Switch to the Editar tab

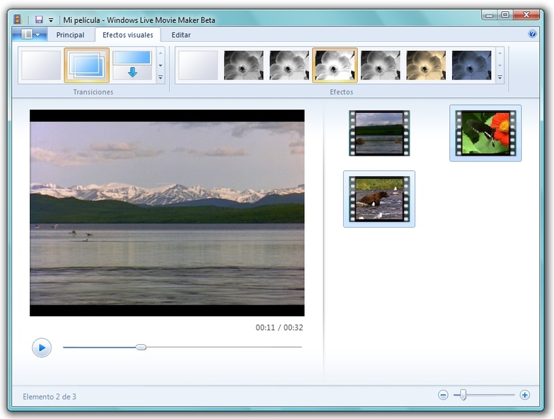pyautogui.click(x=181, y=35)
